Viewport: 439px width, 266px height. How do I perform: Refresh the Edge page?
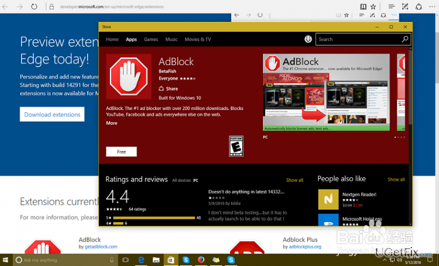point(34,6)
